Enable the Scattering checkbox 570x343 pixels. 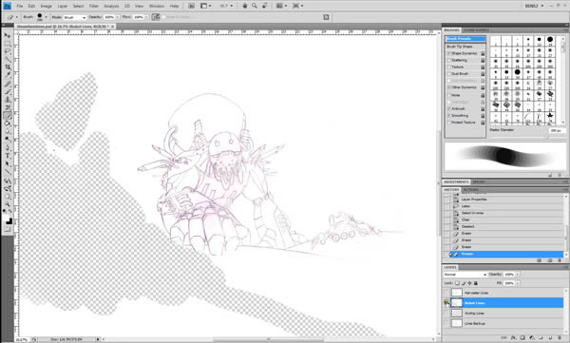pyautogui.click(x=449, y=61)
